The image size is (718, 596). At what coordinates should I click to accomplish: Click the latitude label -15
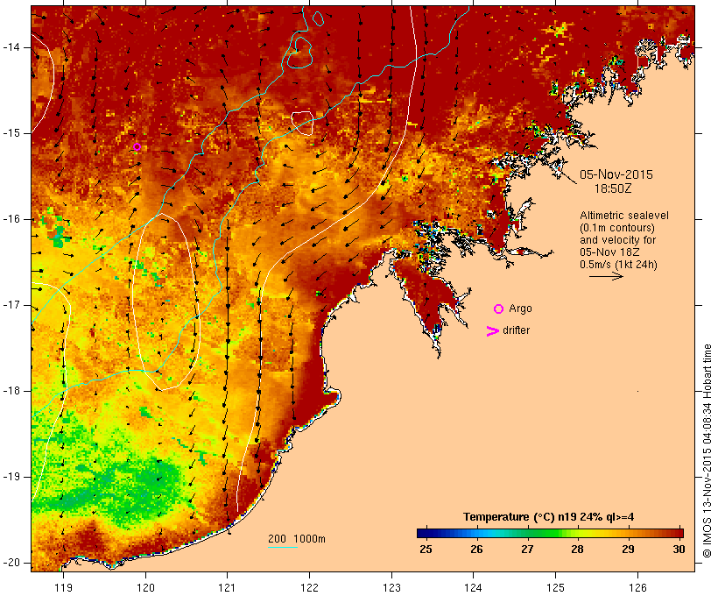[11, 133]
